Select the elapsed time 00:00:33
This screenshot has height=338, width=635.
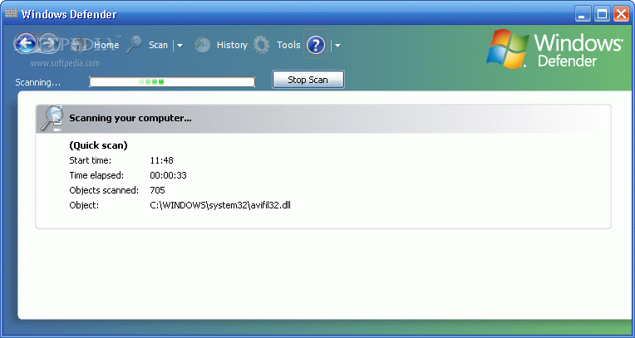(x=168, y=175)
